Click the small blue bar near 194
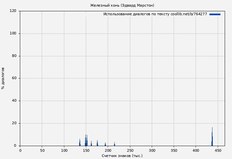Screen dimensions: 232x159 pyautogui.click(x=105, y=144)
